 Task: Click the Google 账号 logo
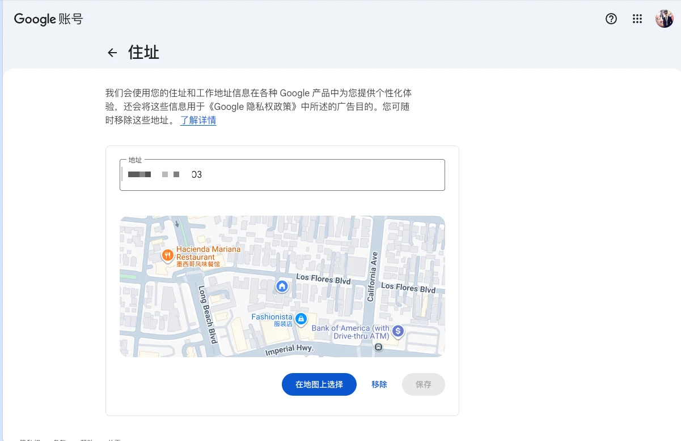(49, 19)
